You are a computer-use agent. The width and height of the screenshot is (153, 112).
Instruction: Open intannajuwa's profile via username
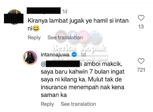[55, 55]
